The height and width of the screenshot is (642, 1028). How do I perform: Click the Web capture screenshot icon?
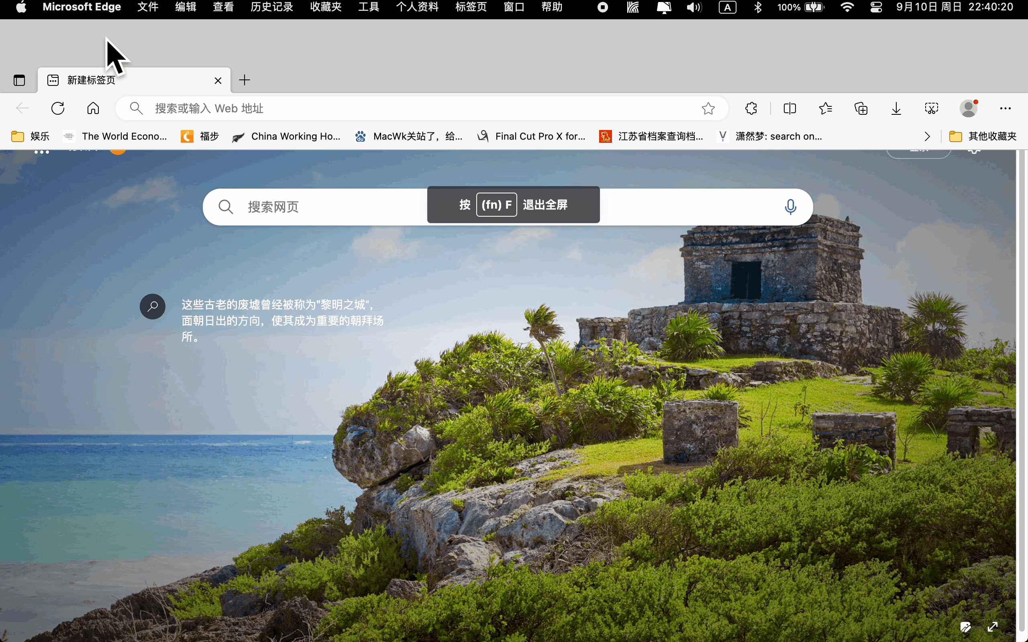point(932,109)
